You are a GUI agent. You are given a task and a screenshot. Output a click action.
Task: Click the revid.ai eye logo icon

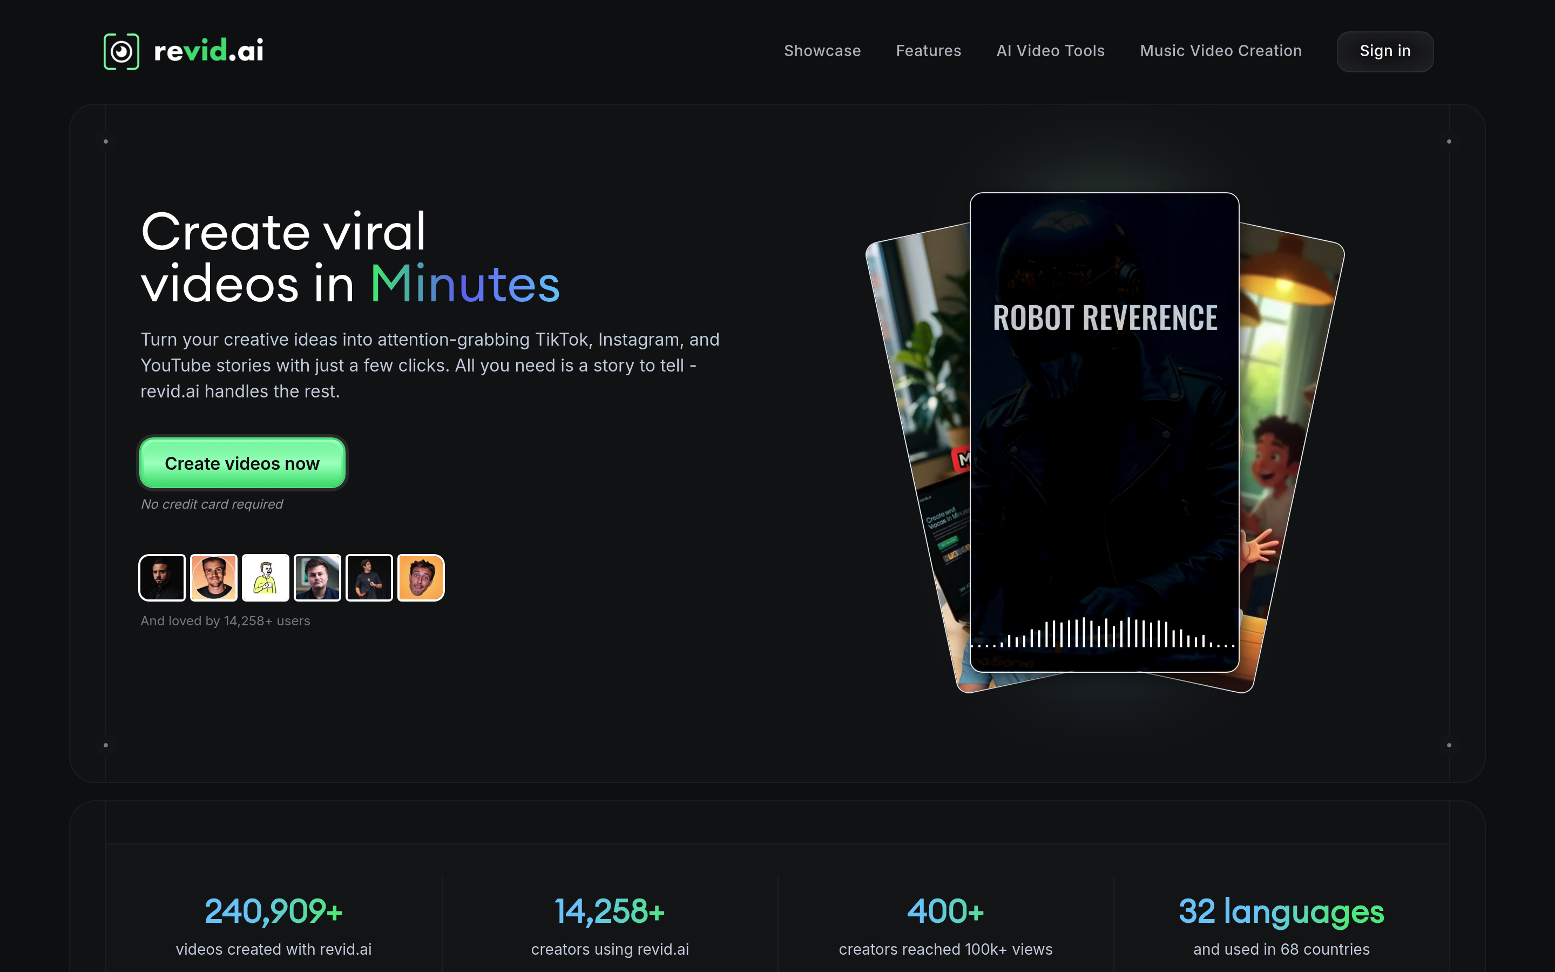click(x=121, y=51)
